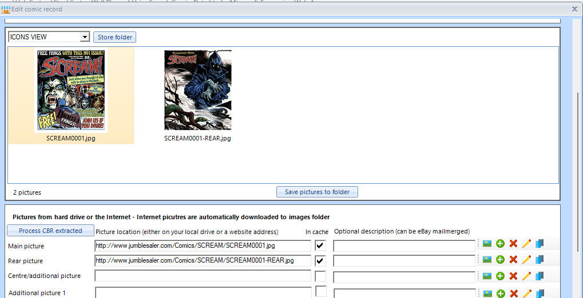Uncheck In cache for Rear picture
This screenshot has height=298, width=583.
click(x=320, y=260)
